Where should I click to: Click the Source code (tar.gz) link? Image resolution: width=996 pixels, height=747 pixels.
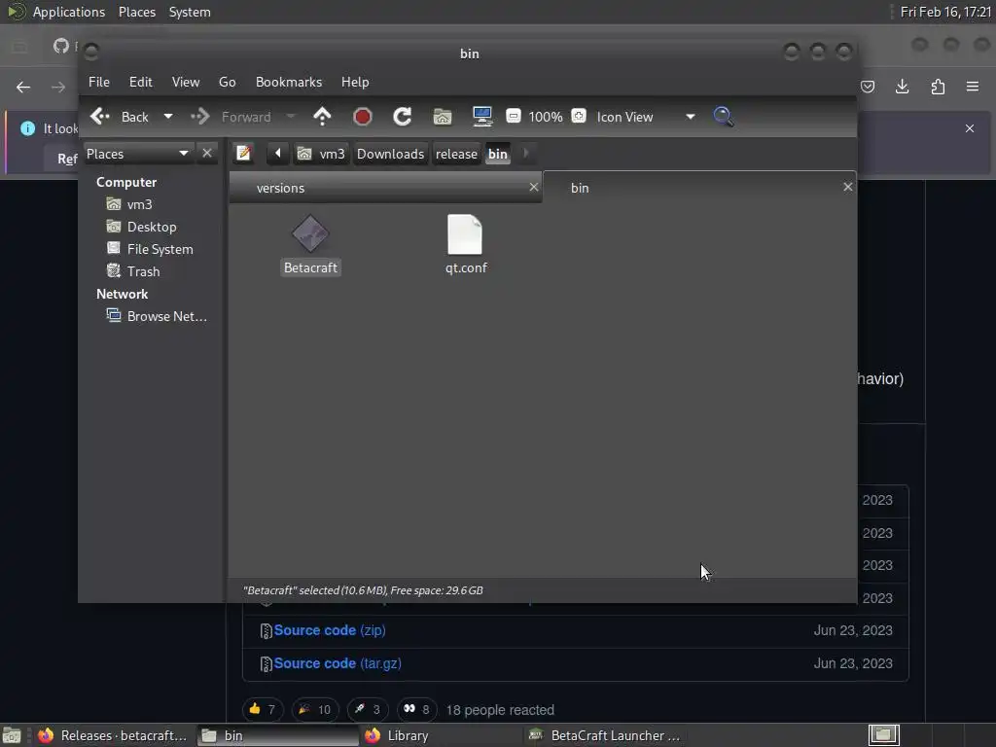coord(338,663)
